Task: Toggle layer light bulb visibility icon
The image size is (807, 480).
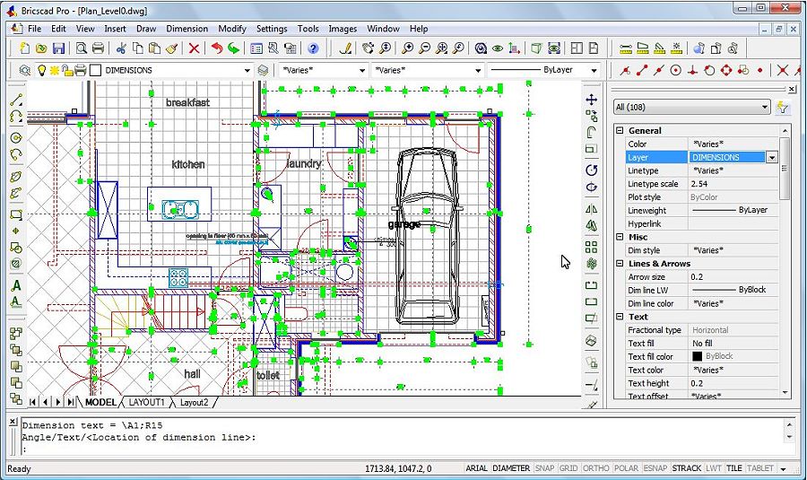Action: pyautogui.click(x=40, y=70)
